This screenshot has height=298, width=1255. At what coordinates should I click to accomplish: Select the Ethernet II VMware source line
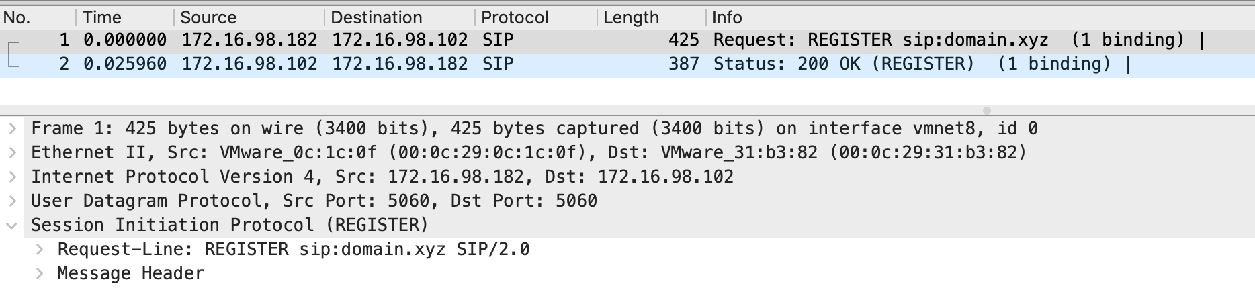[529, 152]
